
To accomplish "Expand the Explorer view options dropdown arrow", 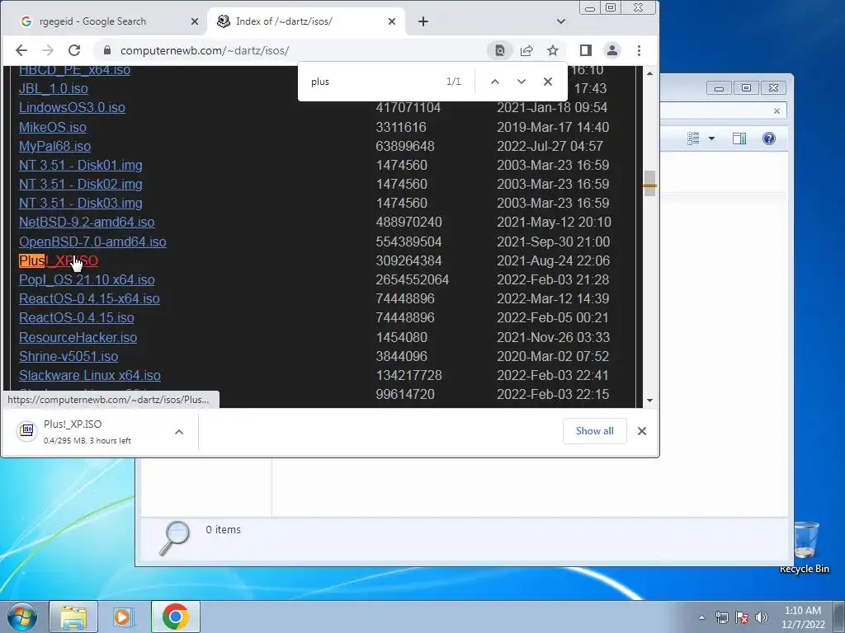I will click(x=711, y=138).
